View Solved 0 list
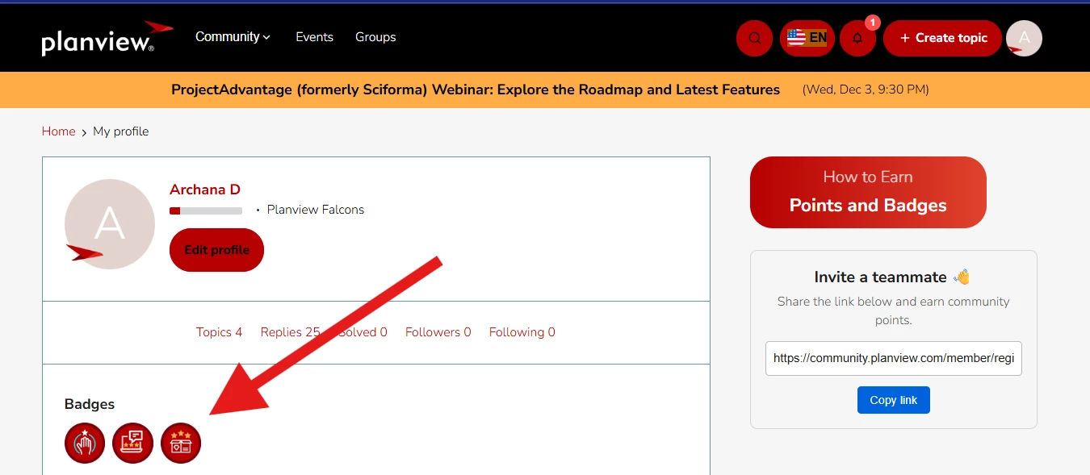The width and height of the screenshot is (1090, 475). [x=363, y=332]
